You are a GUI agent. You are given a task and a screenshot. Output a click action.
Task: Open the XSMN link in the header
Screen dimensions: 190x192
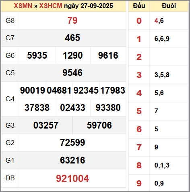23,6
